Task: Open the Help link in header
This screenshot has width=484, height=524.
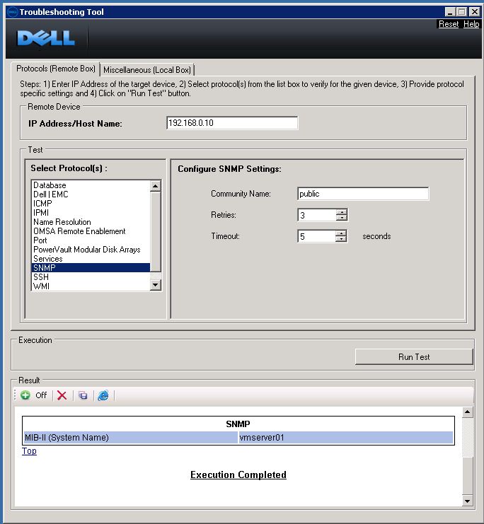Action: (471, 24)
